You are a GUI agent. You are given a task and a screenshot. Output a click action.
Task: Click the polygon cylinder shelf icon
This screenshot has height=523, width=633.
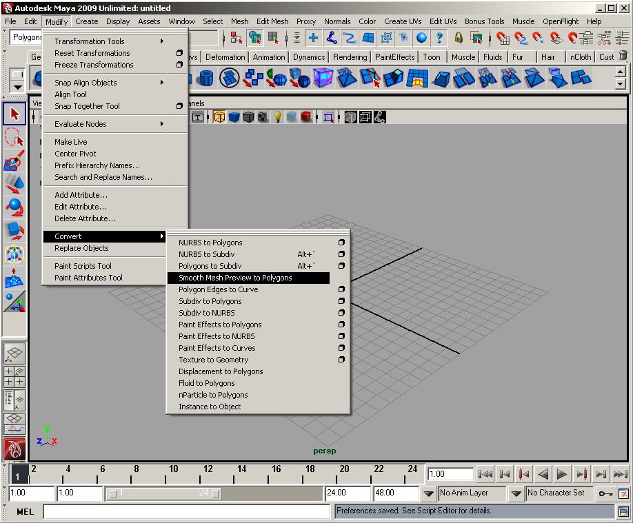tap(206, 77)
